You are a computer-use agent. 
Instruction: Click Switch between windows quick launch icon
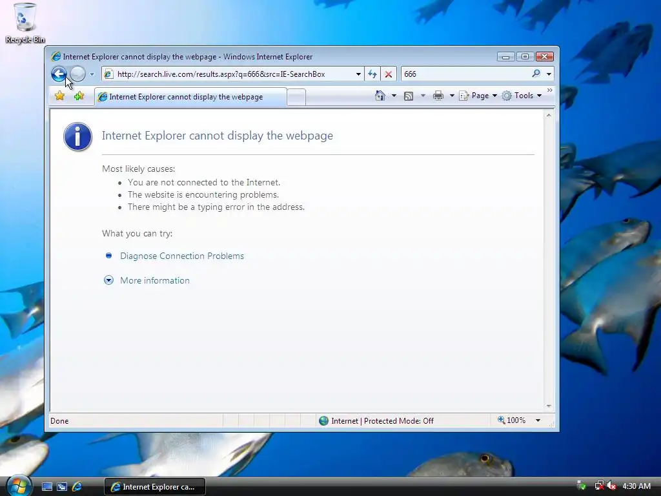tap(62, 487)
